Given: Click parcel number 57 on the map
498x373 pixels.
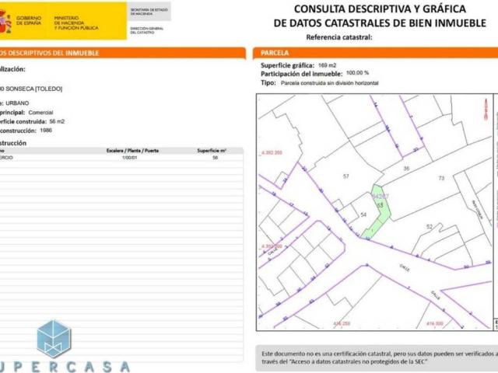Looking at the screenshot, I should (345, 176).
